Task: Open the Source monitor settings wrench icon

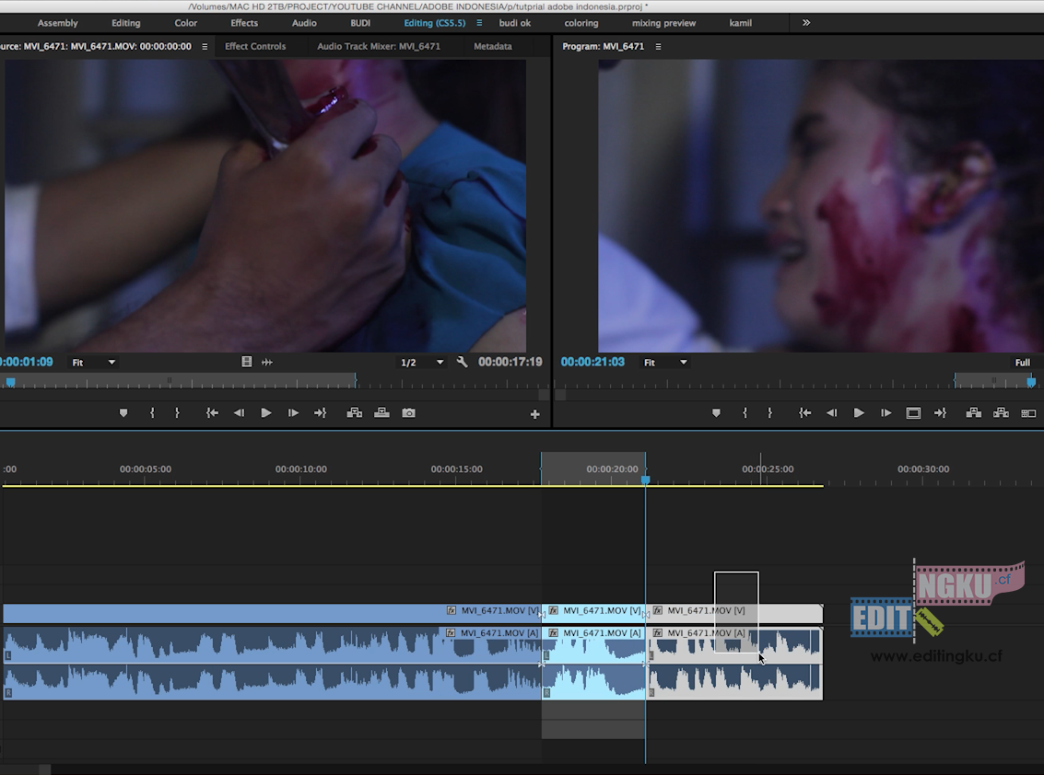Action: [x=462, y=362]
